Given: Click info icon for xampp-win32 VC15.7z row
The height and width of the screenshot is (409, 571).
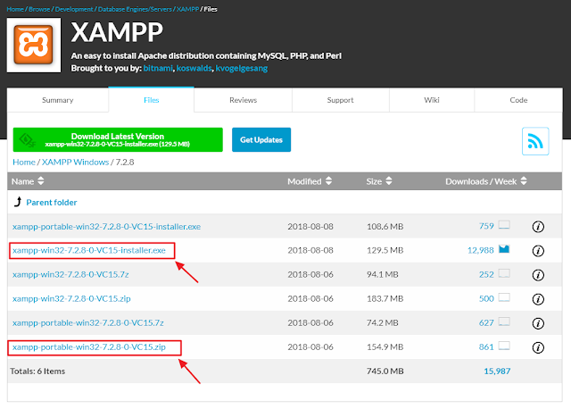Looking at the screenshot, I should pos(538,275).
